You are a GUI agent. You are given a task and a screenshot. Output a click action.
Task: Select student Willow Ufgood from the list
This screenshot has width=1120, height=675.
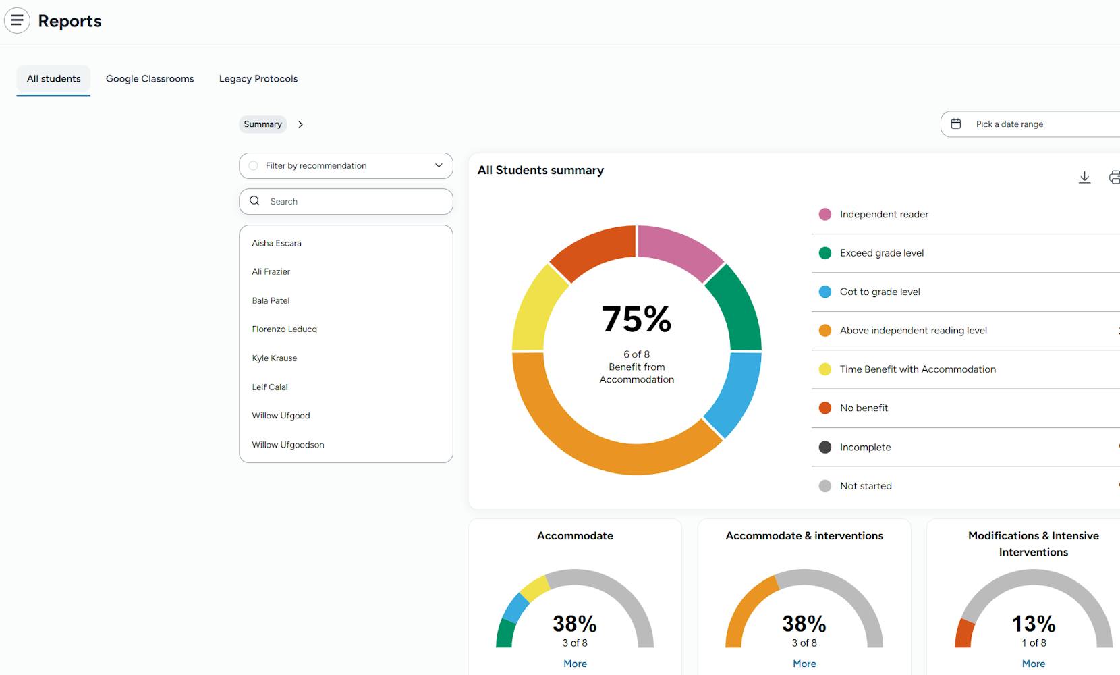281,415
